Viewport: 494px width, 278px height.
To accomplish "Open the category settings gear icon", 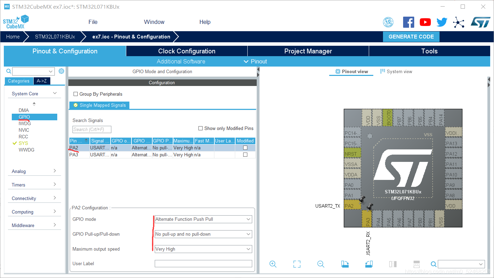I will [x=61, y=71].
